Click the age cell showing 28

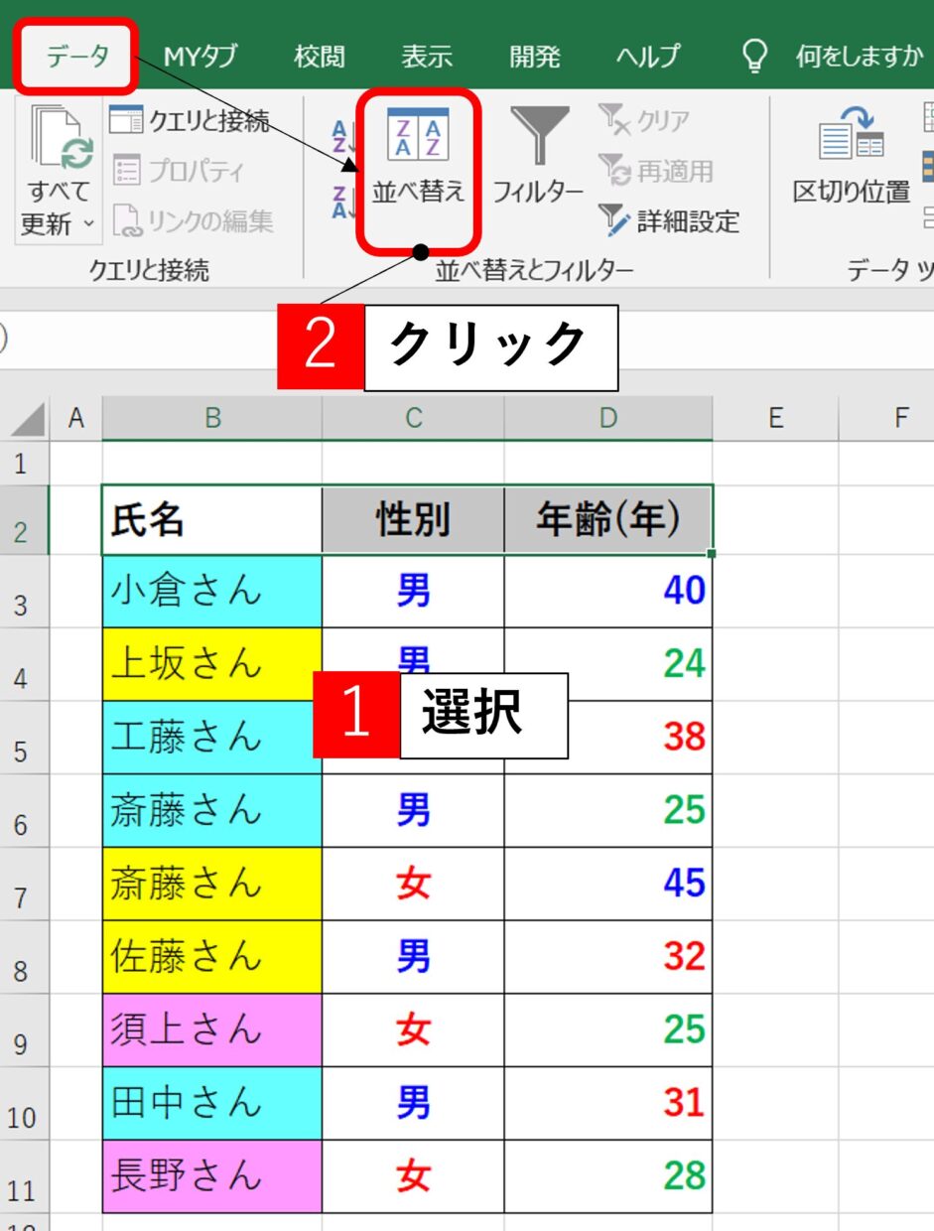point(608,1176)
